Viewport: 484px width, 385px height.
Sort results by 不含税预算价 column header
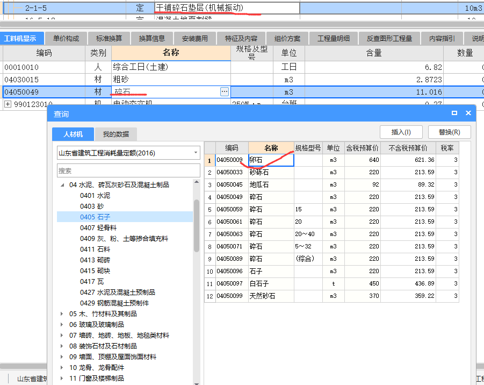tap(408, 148)
